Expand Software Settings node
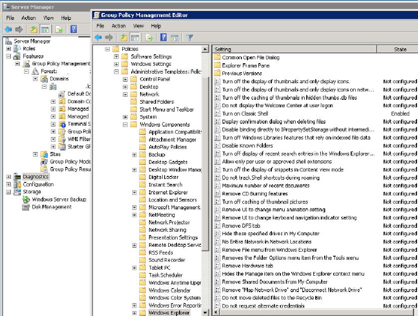This screenshot has width=418, height=316. pos(116,56)
